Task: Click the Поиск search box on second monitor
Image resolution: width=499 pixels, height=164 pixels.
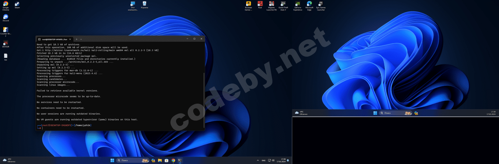Action: point(396,113)
